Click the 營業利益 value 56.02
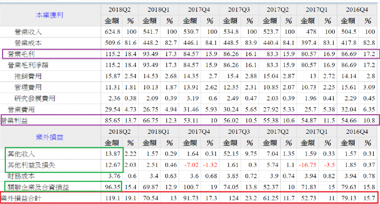 [231, 120]
